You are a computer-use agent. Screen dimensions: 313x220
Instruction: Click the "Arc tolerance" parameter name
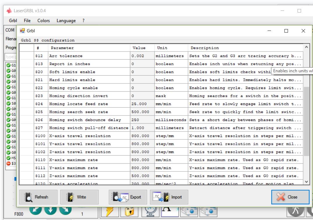click(x=66, y=56)
